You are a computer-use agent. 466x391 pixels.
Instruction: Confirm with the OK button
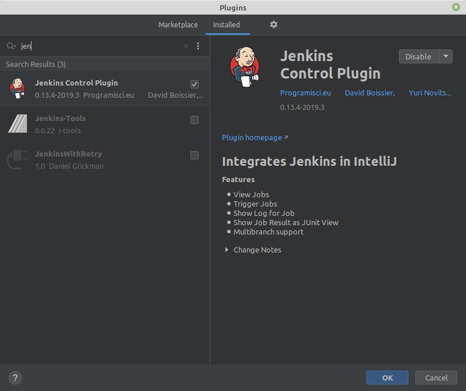point(387,378)
